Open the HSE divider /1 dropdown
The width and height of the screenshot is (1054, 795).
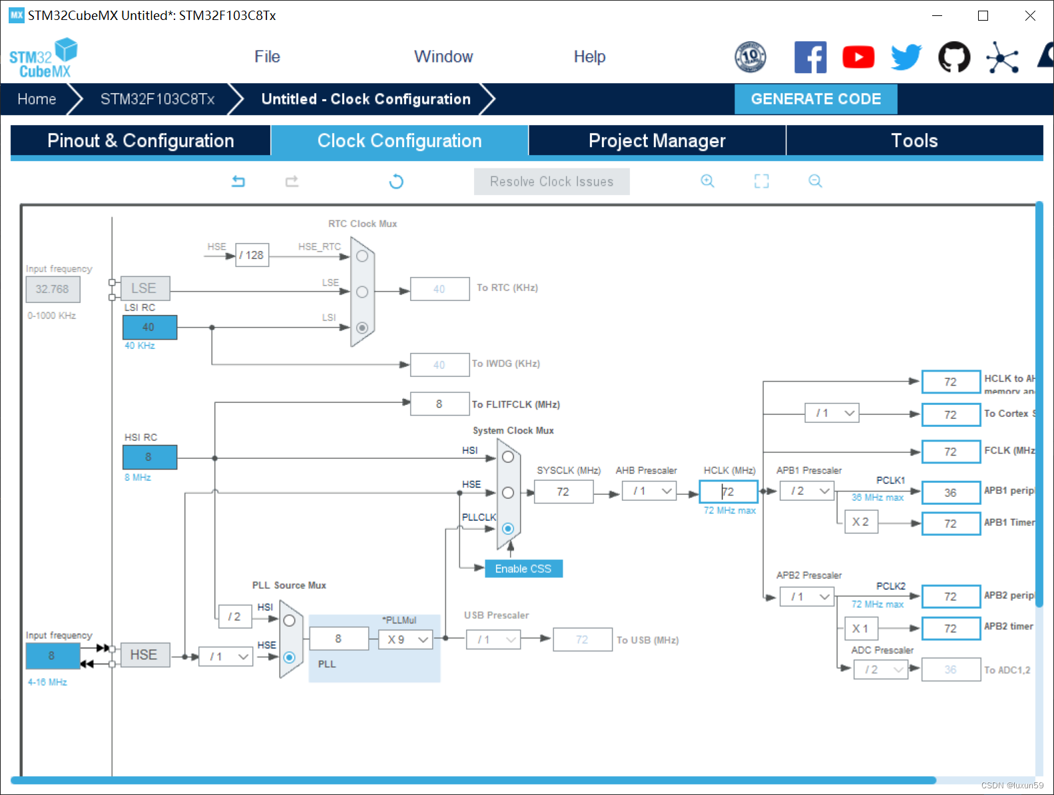226,657
